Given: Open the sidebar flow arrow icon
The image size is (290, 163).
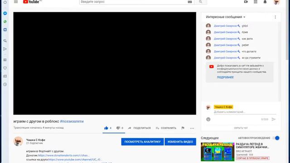Looking at the screenshot, I should (x=5, y=49).
